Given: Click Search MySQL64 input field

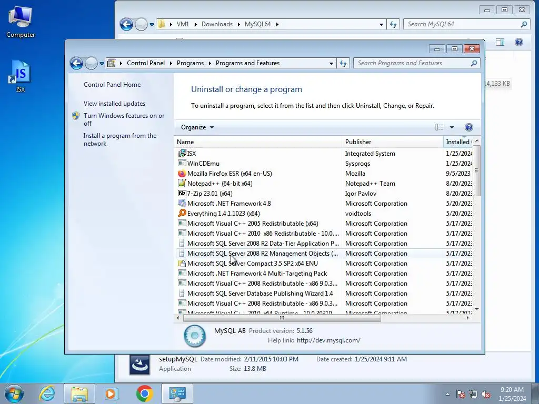Looking at the screenshot, I should (462, 24).
